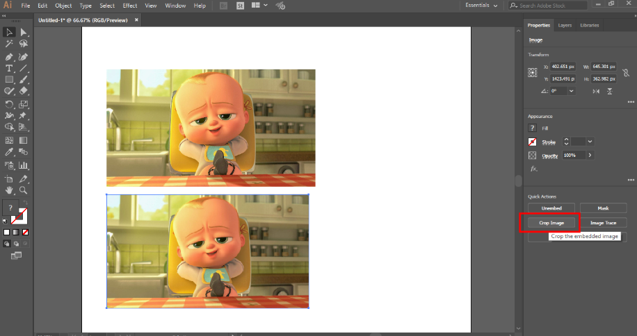Select the Zoom tool
Screen dimensions: 637x336
[24, 190]
